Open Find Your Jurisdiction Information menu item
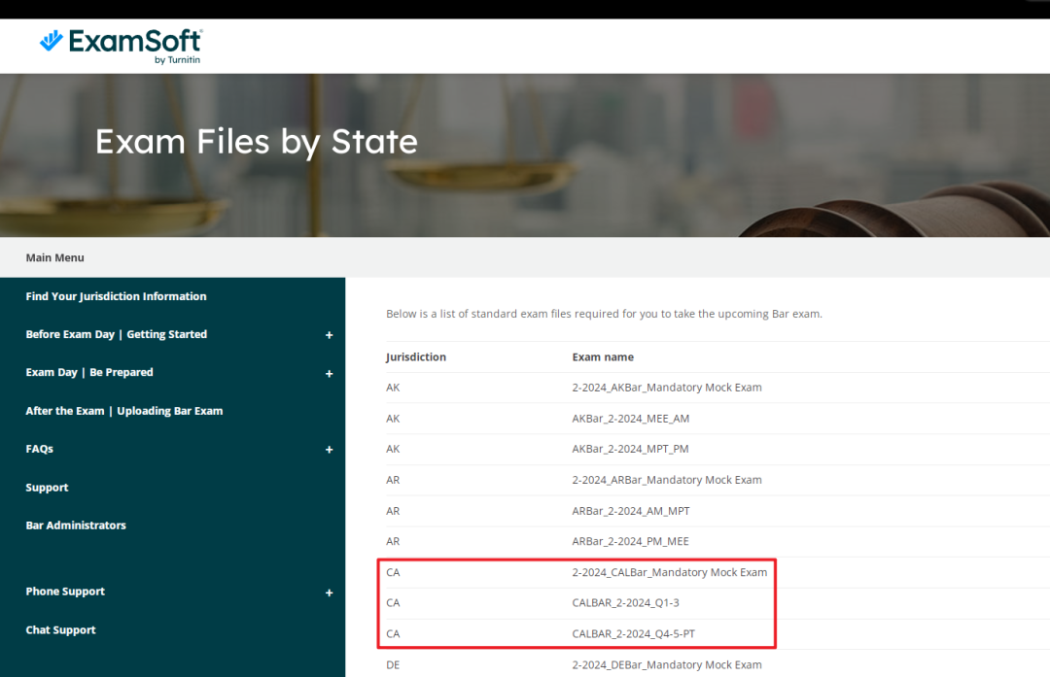This screenshot has height=677, width=1050. click(116, 296)
